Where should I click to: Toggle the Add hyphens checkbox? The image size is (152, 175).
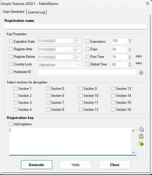[11, 124]
